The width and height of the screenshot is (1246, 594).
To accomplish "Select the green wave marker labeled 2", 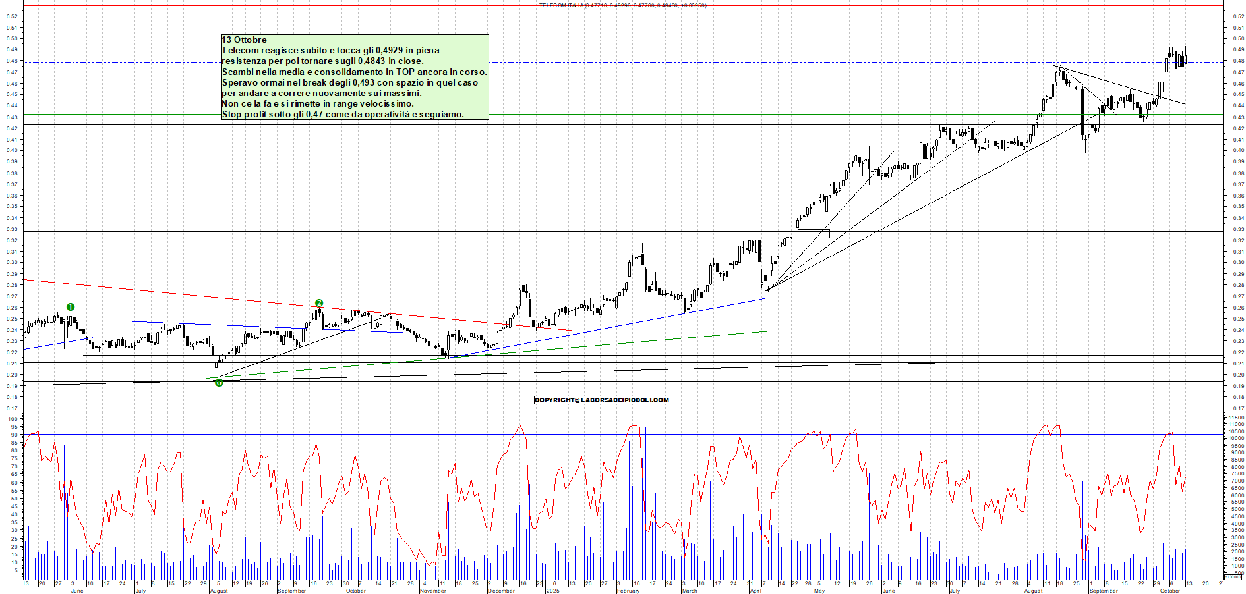I will tap(319, 303).
